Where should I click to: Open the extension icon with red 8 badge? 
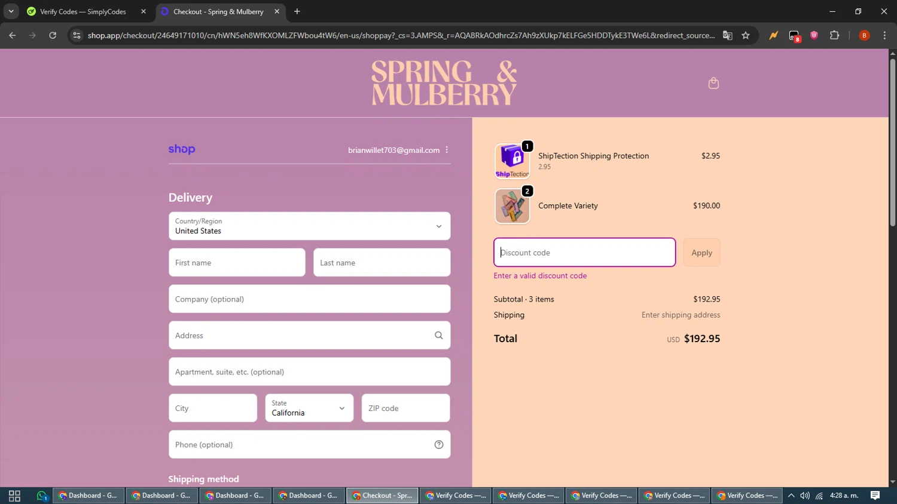[794, 36]
